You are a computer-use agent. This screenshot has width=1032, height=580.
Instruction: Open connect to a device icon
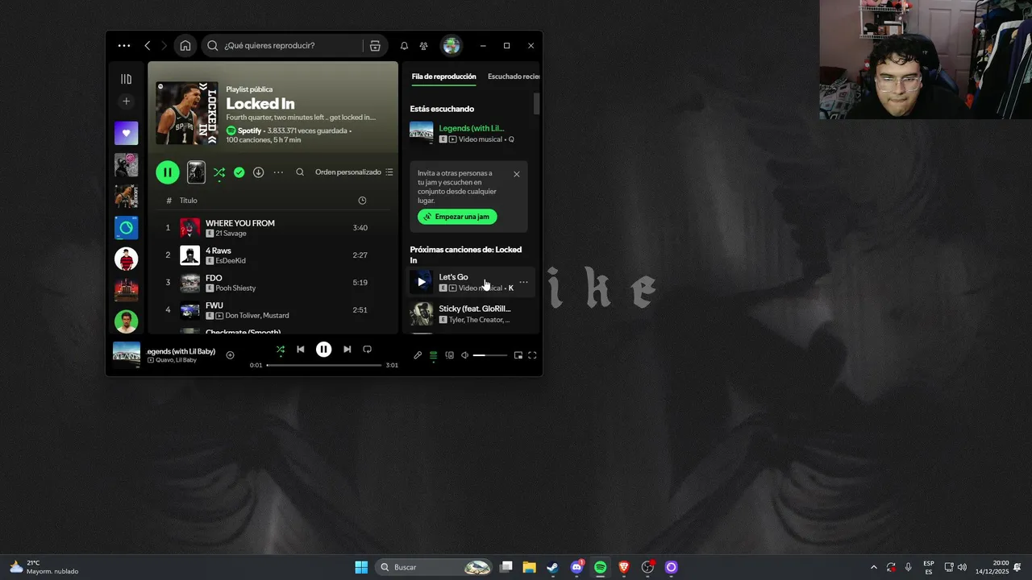point(450,355)
